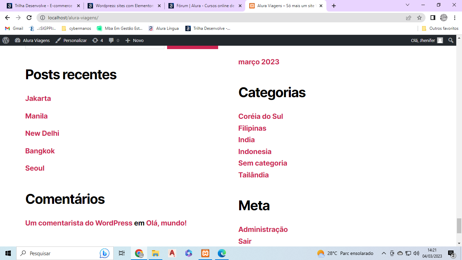Close the Fórum Alura tab
This screenshot has width=462, height=260.
(240, 6)
